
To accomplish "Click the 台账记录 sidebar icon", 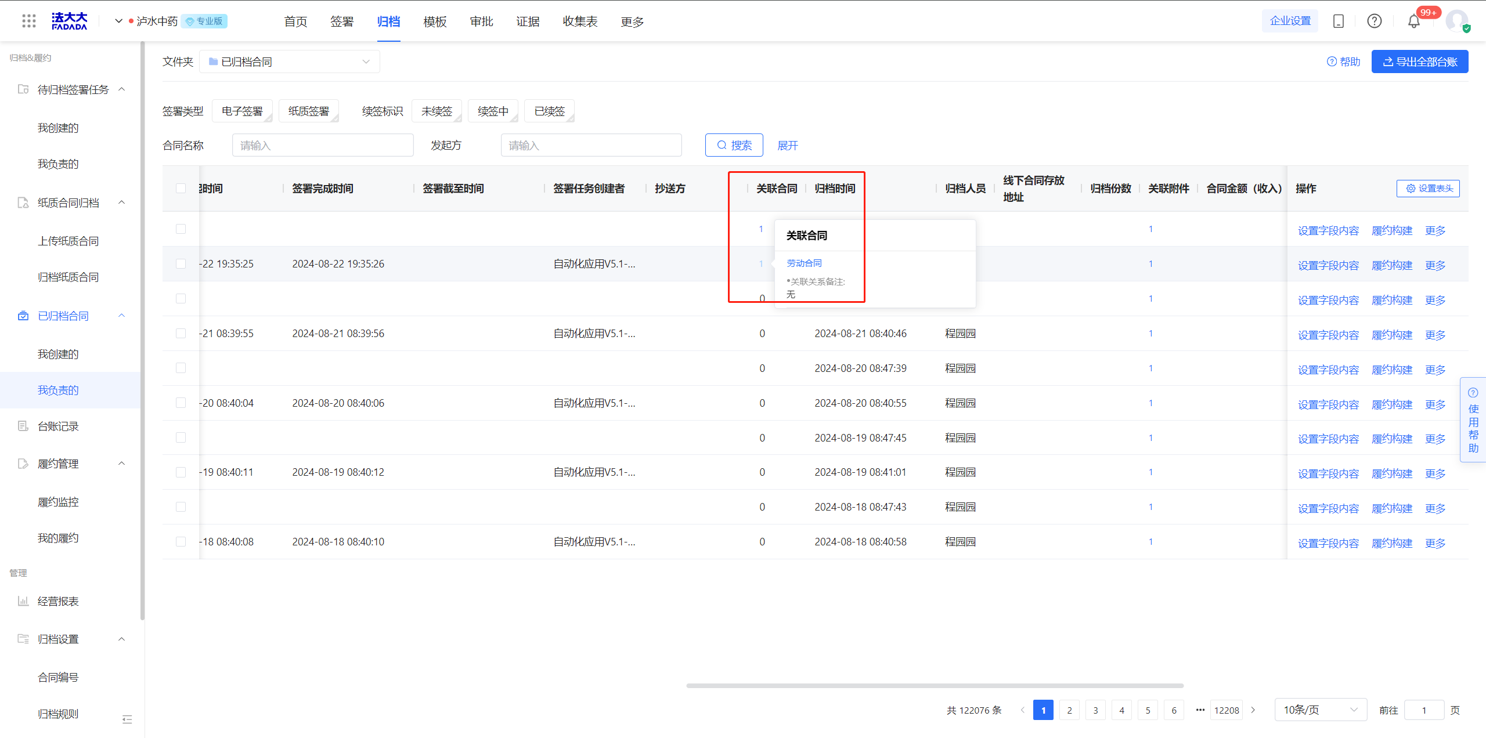I will (x=23, y=426).
